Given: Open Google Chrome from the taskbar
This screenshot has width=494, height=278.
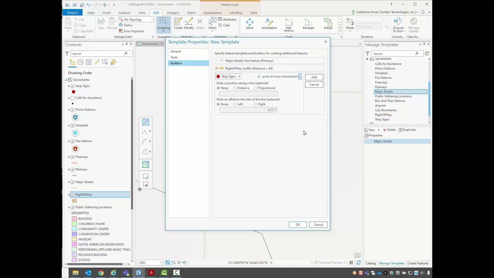Looking at the screenshot, I should click(101, 273).
